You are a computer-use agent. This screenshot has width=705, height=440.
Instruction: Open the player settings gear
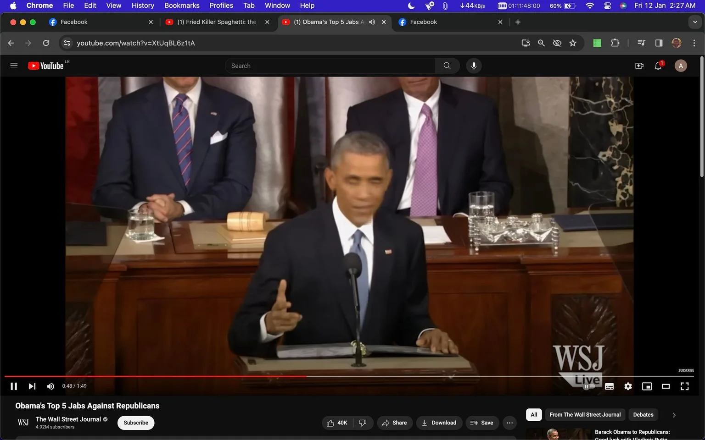(628, 386)
